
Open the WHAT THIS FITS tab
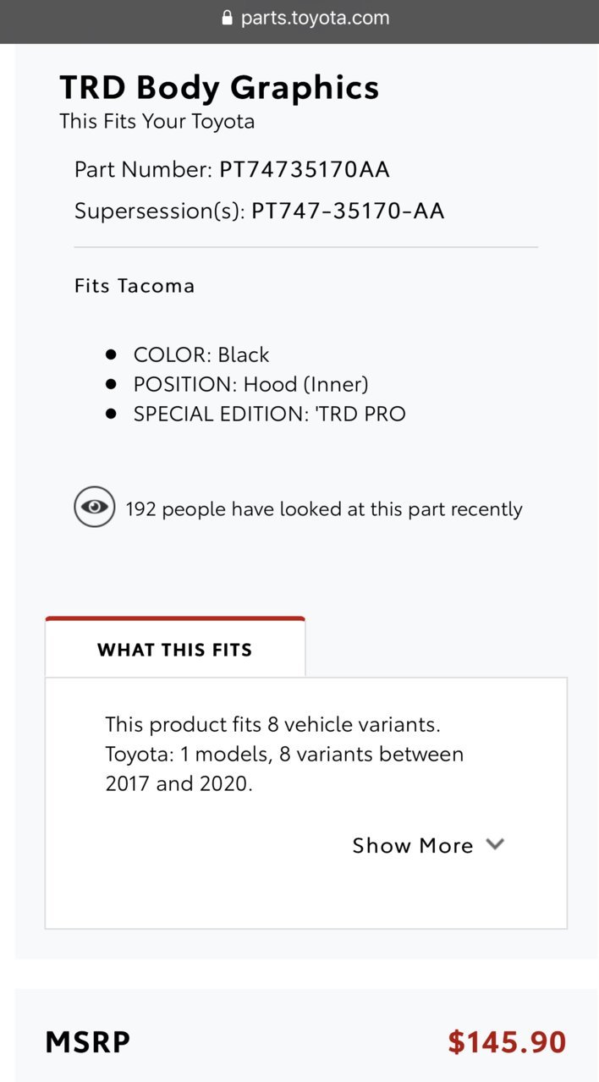[x=175, y=648]
